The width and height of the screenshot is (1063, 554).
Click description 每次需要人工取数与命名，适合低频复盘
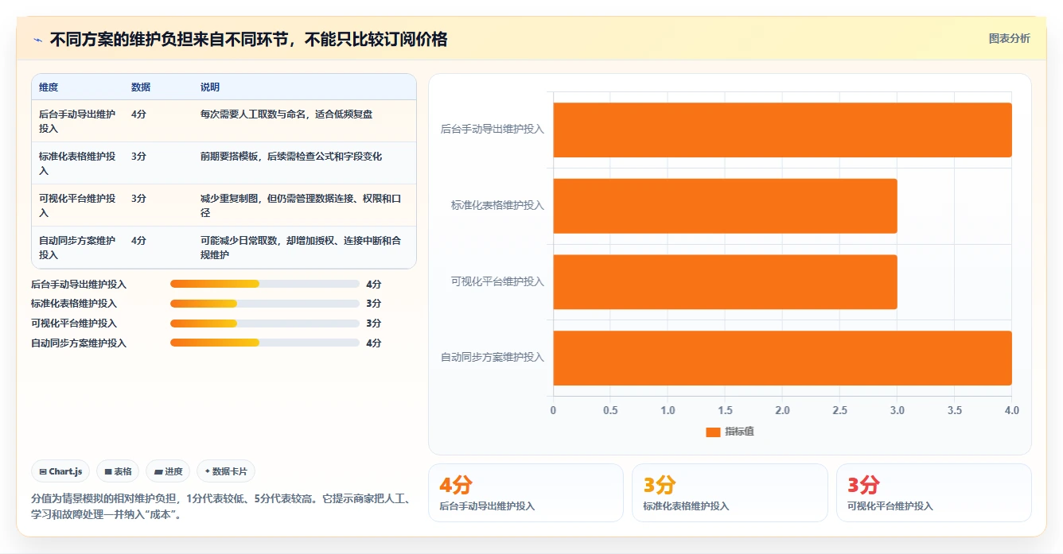[x=286, y=114]
